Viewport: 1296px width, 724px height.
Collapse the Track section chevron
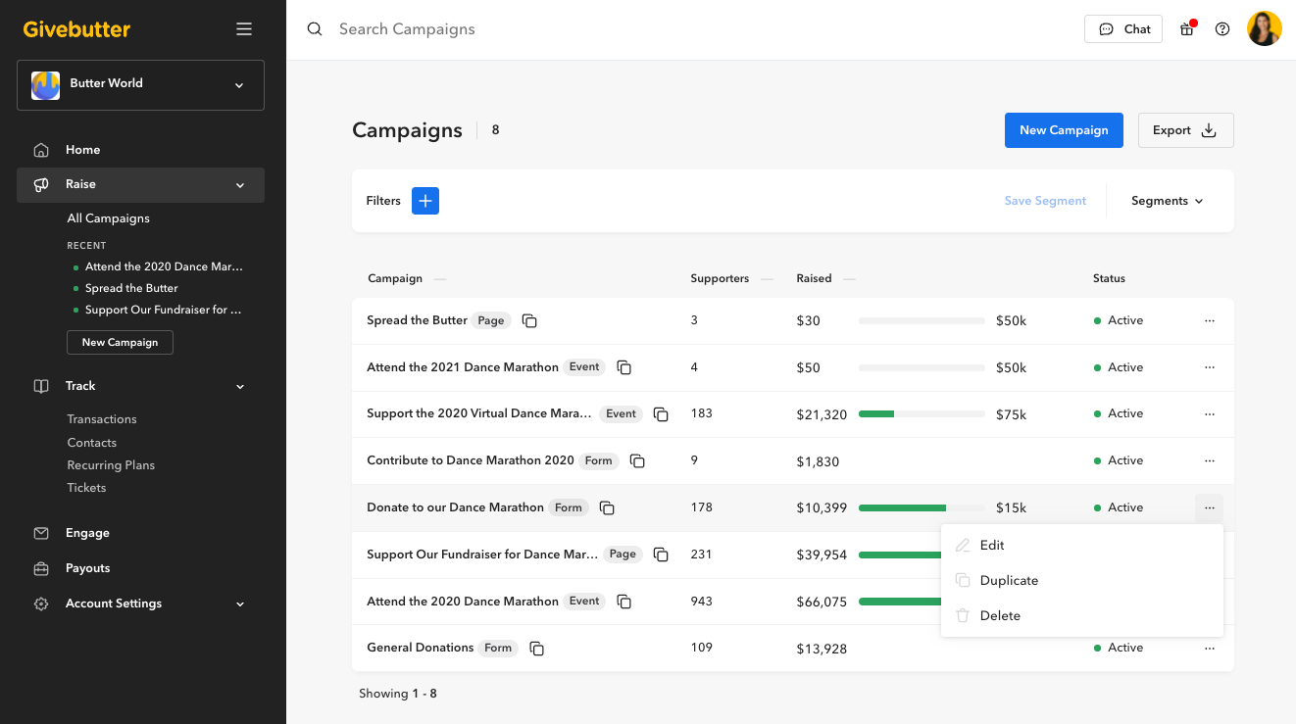click(240, 387)
